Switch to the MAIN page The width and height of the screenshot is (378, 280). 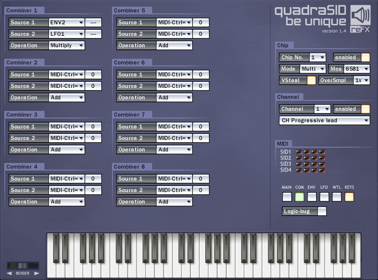tap(287, 197)
